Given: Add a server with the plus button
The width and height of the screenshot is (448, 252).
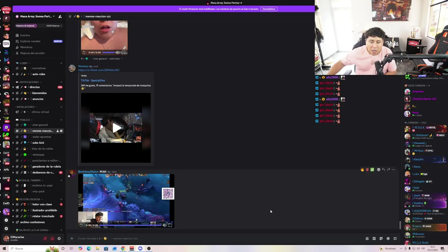Looking at the screenshot, I should [6, 220].
